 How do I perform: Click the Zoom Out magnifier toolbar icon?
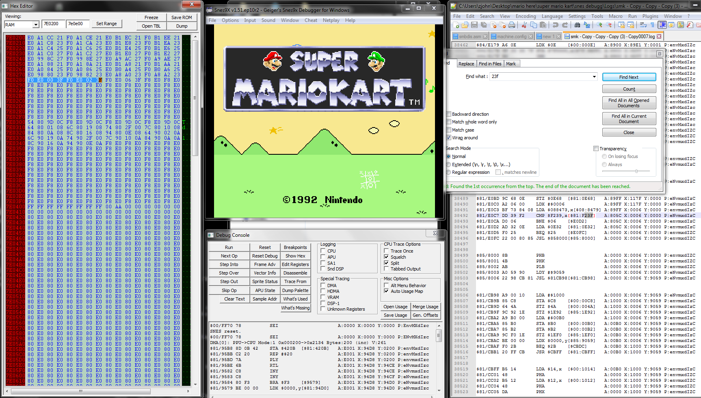click(609, 25)
